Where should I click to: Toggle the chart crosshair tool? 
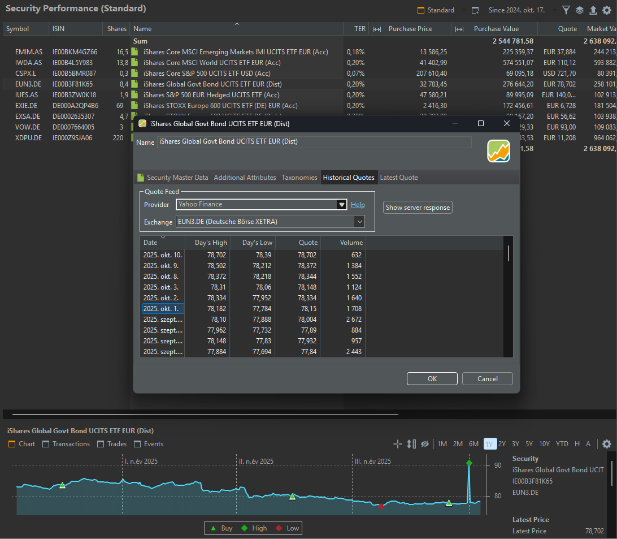click(397, 444)
